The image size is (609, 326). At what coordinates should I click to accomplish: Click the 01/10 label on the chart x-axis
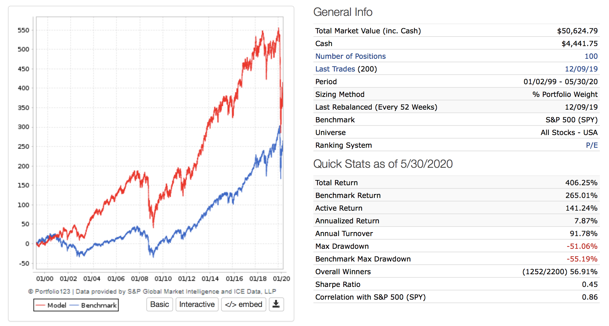click(163, 279)
